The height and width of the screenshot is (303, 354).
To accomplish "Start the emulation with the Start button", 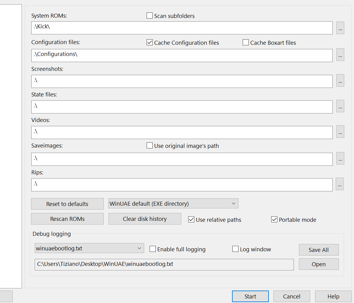I will point(250,296).
